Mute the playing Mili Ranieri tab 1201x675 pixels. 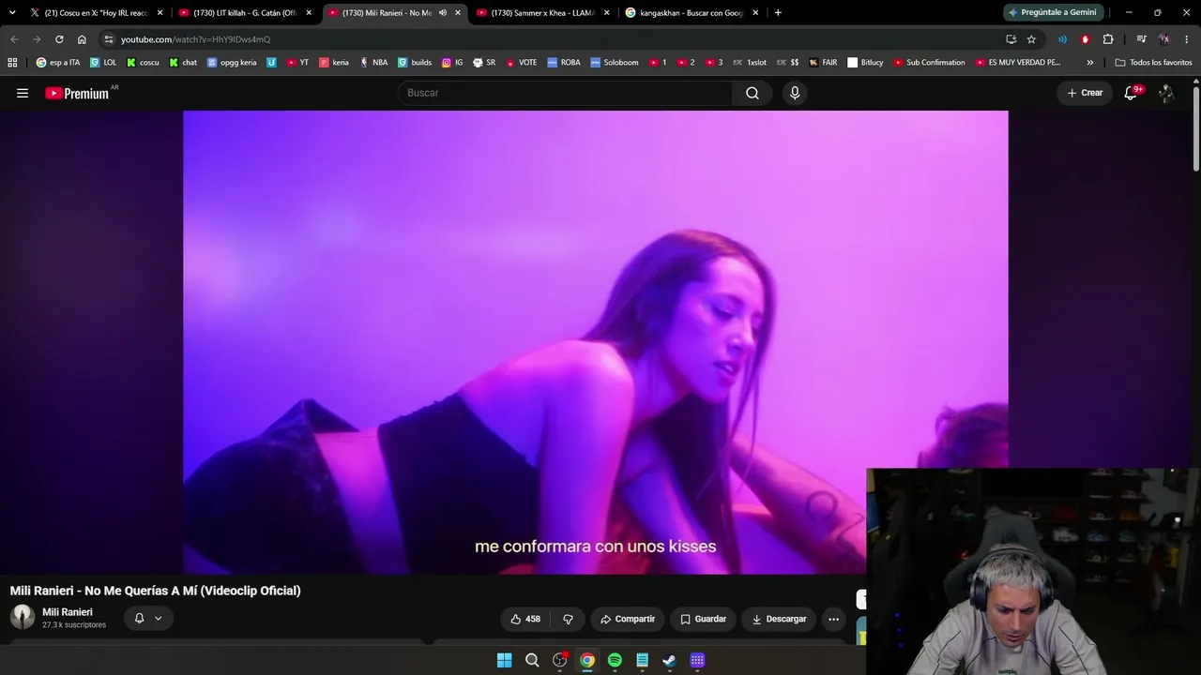443,13
